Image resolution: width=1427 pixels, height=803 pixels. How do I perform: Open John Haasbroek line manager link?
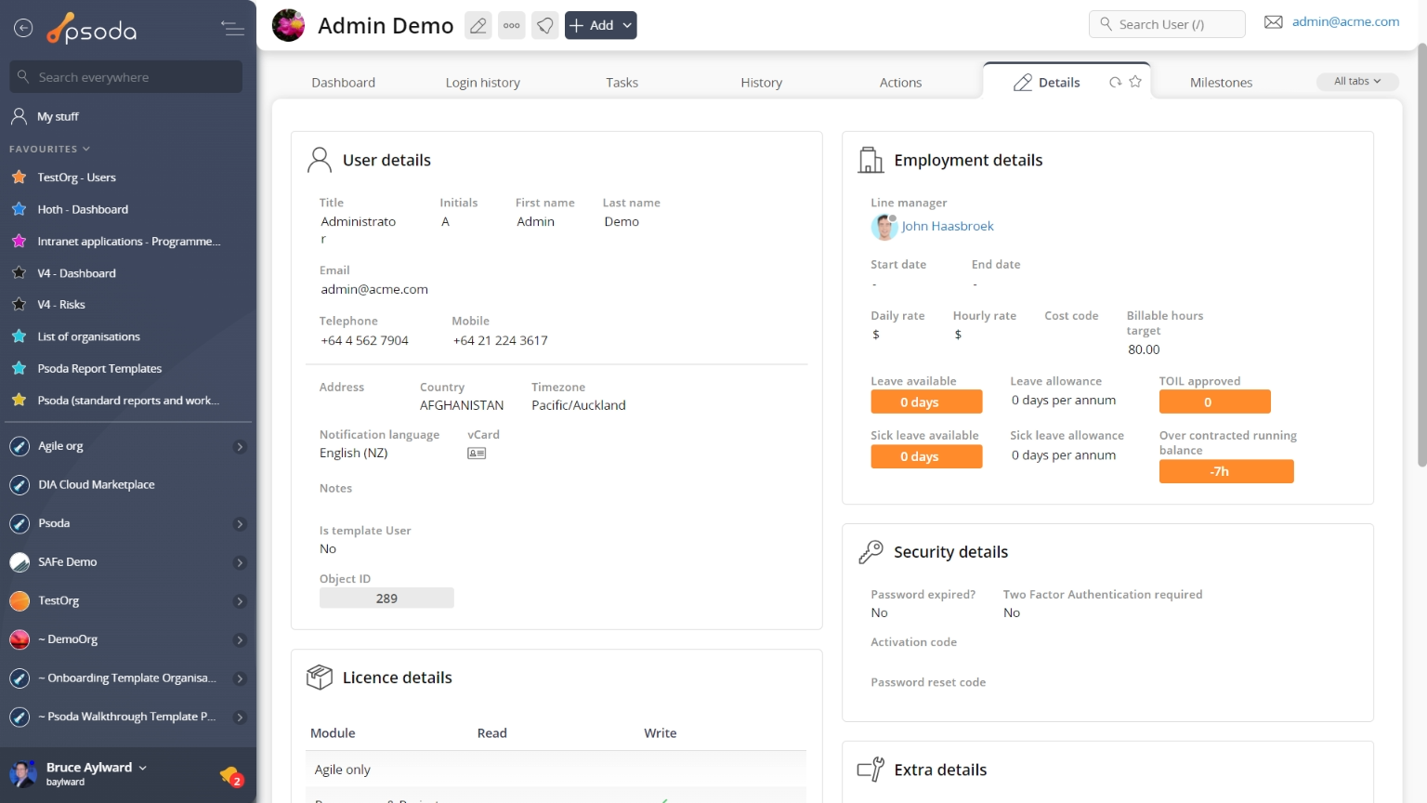(x=947, y=226)
